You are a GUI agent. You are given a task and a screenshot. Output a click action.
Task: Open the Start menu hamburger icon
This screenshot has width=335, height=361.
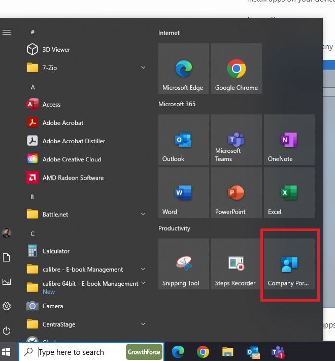(7, 32)
